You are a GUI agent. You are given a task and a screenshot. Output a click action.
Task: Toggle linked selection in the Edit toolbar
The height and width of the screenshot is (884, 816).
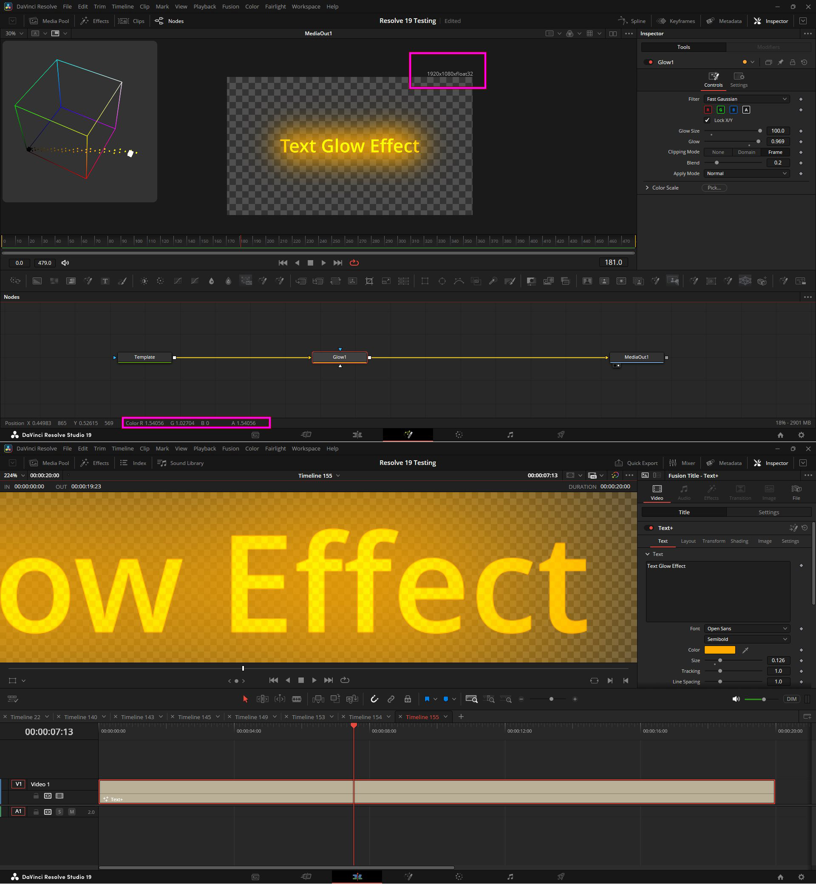pyautogui.click(x=391, y=699)
